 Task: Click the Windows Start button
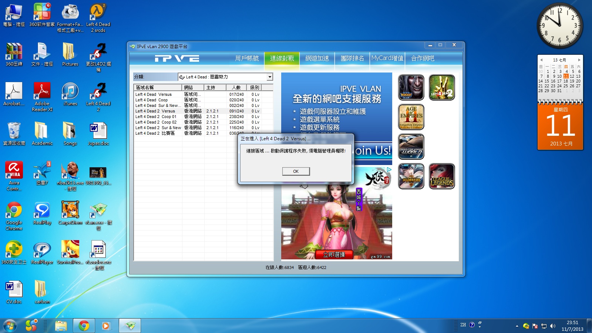pyautogui.click(x=10, y=326)
